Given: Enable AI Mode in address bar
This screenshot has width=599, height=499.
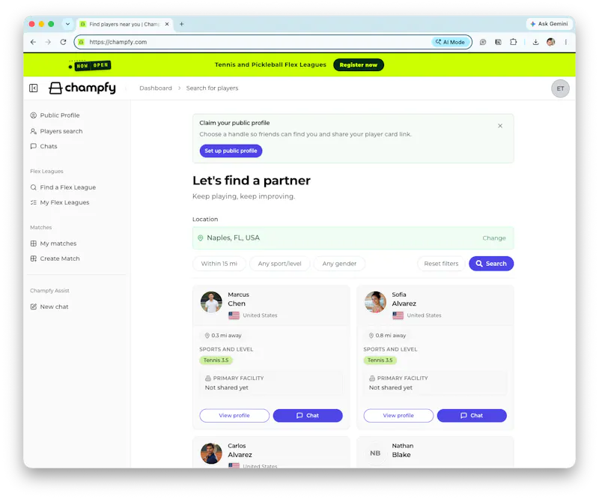Looking at the screenshot, I should coord(450,42).
